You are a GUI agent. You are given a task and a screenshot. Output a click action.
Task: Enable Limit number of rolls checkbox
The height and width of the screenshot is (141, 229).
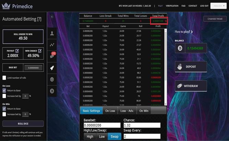4,78
